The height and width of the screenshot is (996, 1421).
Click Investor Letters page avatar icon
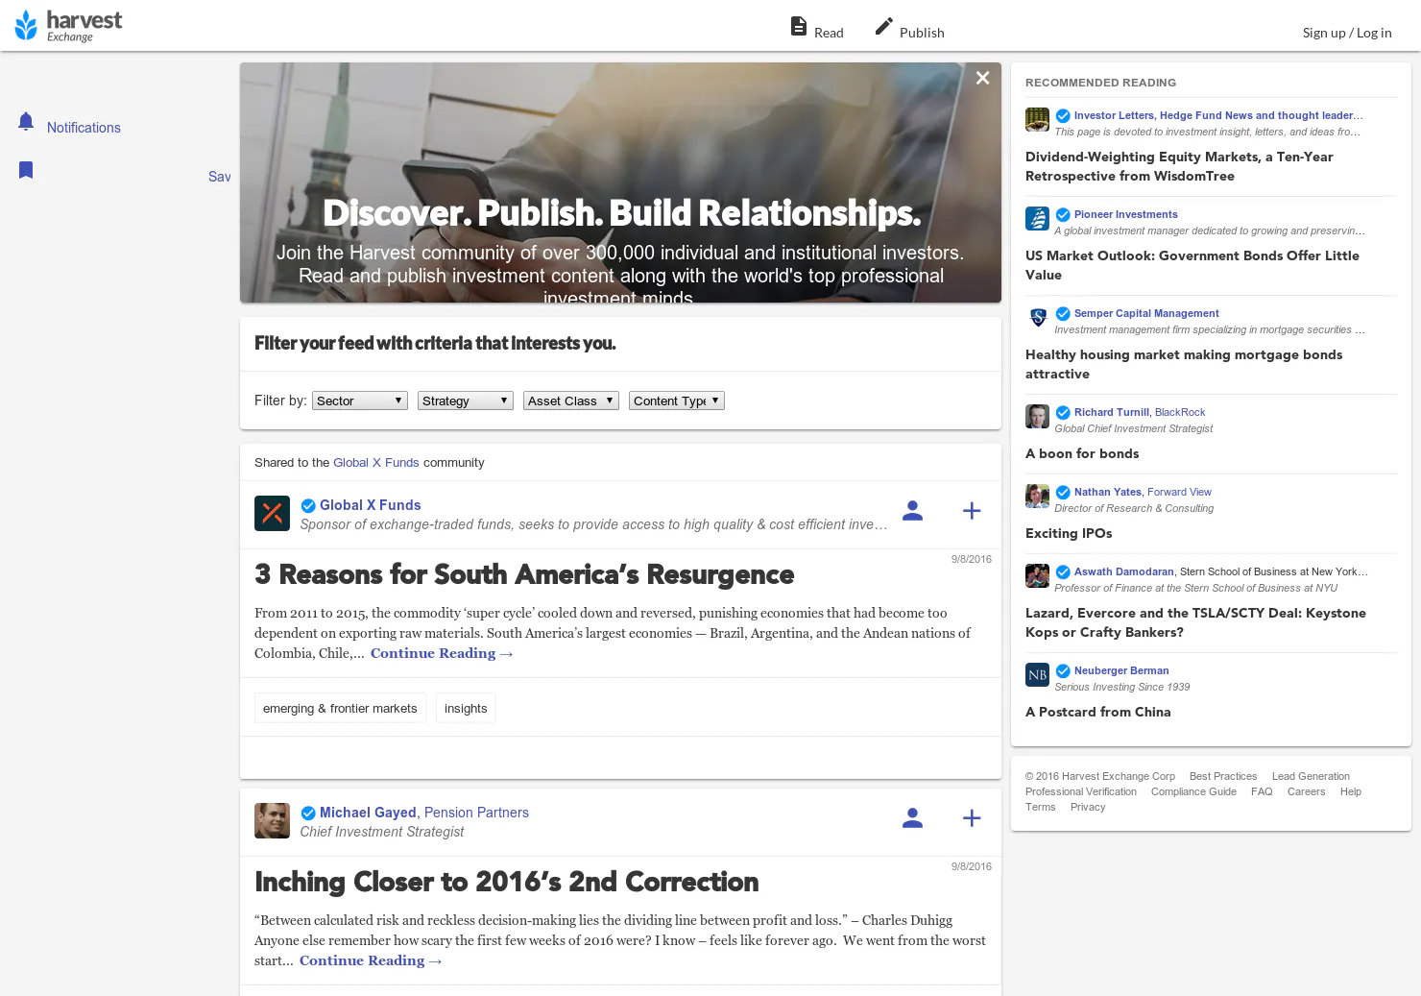click(1037, 120)
